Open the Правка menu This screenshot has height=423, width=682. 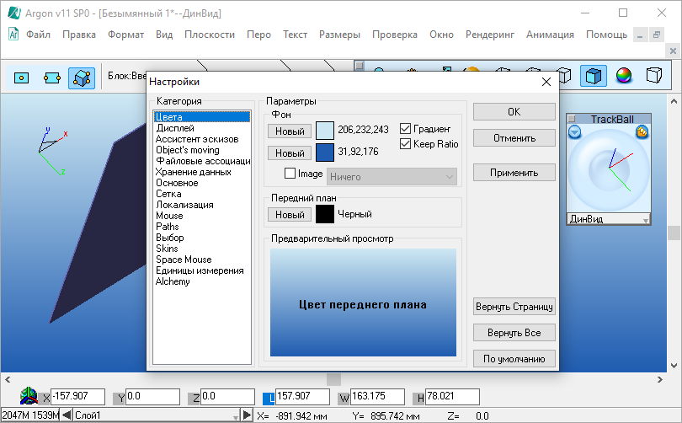coord(79,35)
